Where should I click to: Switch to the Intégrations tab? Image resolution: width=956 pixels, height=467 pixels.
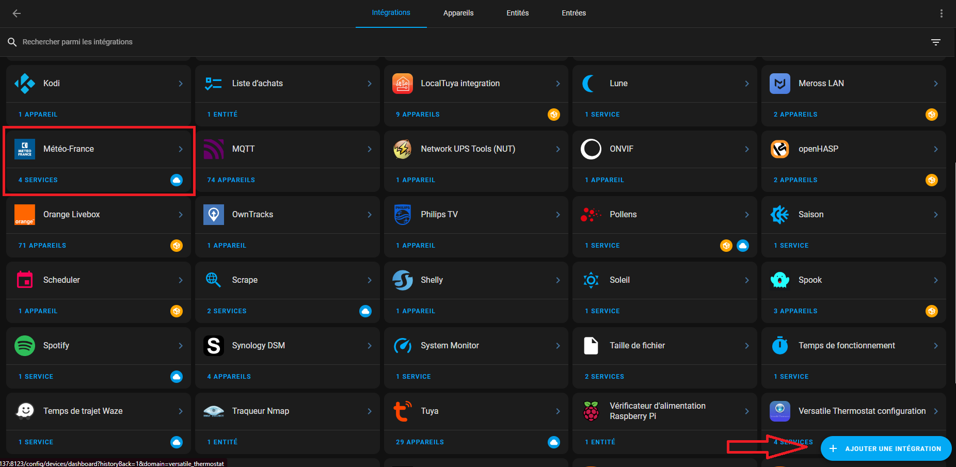pos(391,13)
